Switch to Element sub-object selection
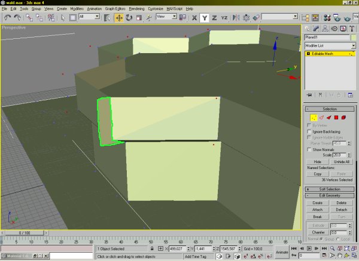 (x=345, y=118)
